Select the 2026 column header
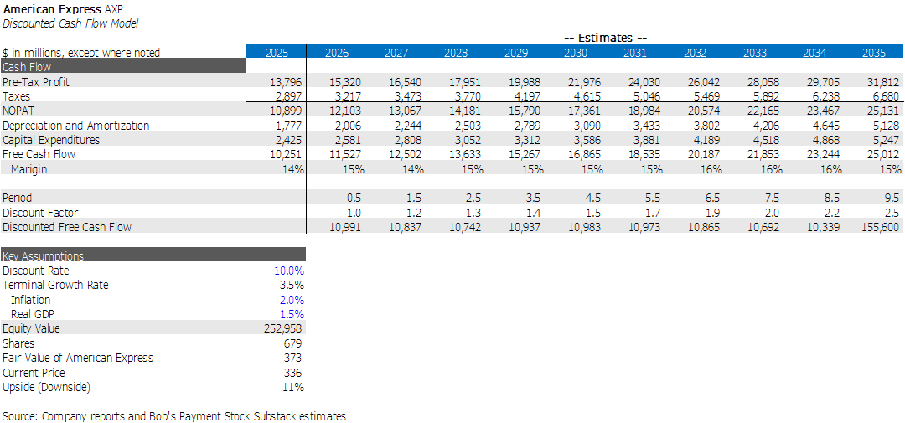Image resolution: width=905 pixels, height=423 pixels. click(x=337, y=53)
